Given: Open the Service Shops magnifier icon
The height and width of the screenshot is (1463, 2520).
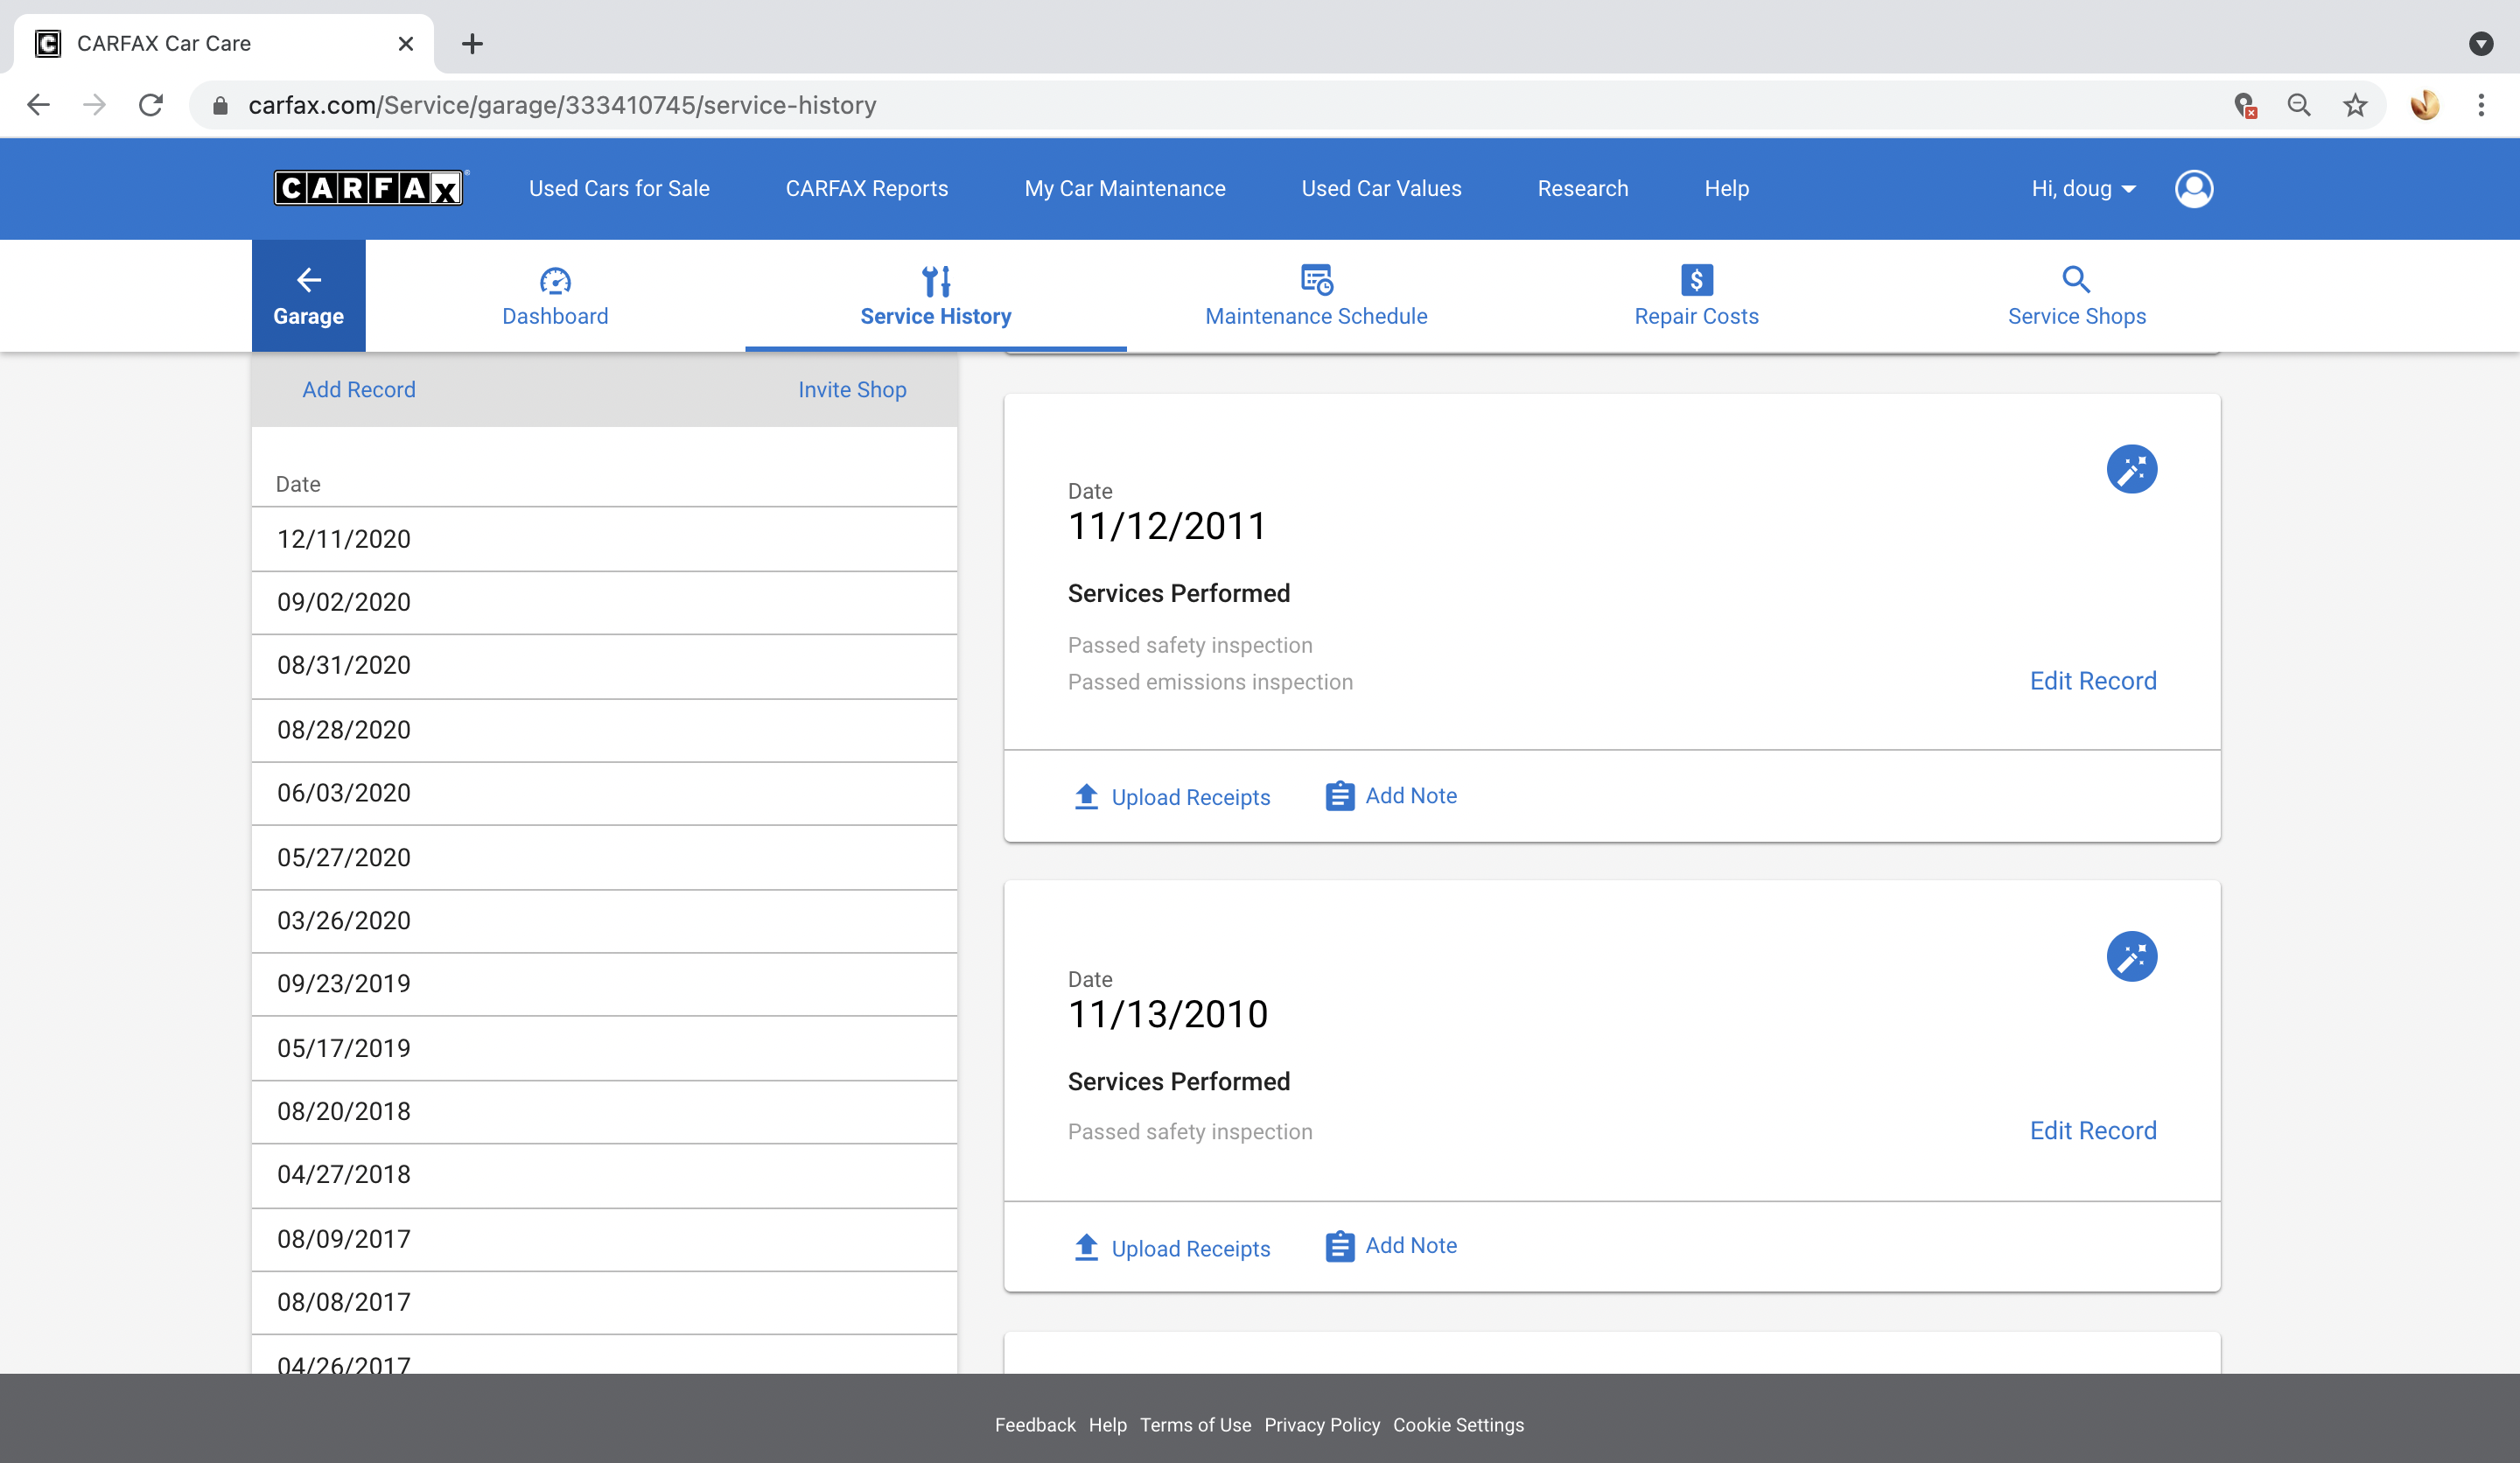Looking at the screenshot, I should pyautogui.click(x=2076, y=279).
